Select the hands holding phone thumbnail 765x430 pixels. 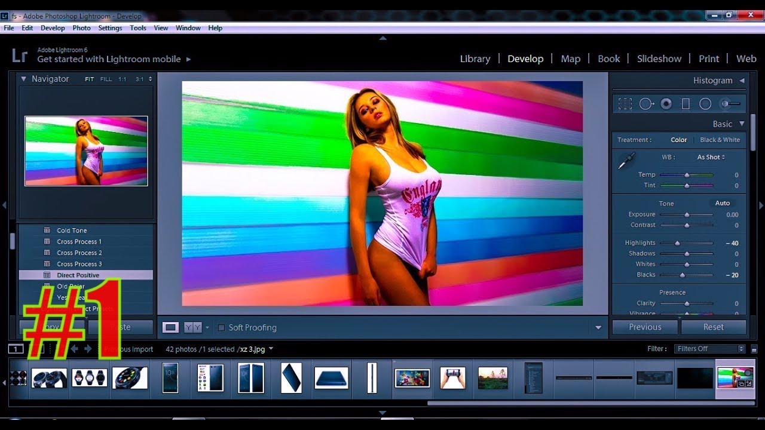[452, 378]
